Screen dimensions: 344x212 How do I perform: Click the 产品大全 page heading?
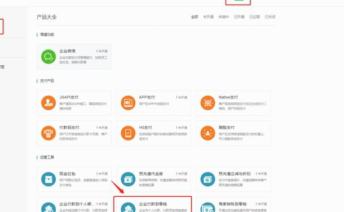tap(46, 17)
